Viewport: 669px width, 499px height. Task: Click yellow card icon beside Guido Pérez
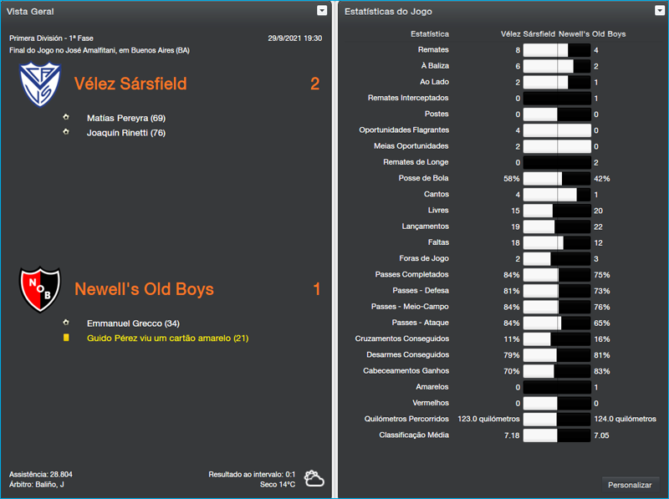pyautogui.click(x=66, y=338)
